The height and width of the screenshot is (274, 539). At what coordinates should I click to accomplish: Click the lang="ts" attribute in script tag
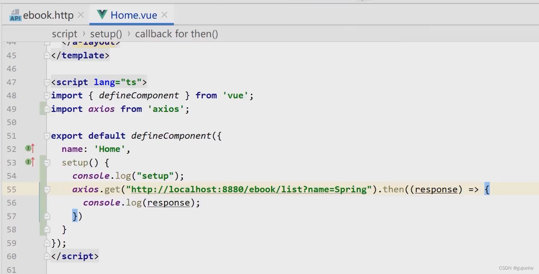118,82
